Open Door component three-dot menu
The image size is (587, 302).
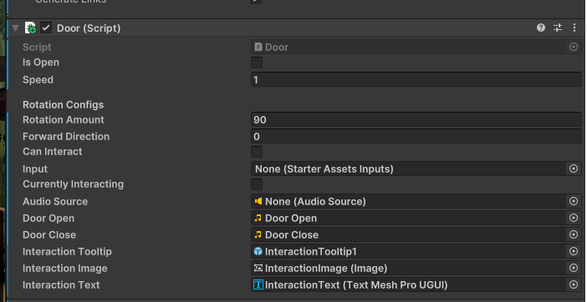pos(574,28)
